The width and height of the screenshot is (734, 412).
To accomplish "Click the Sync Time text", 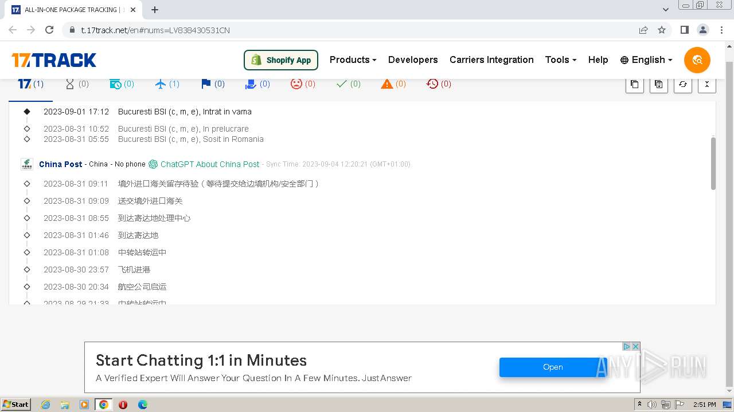I will click(x=338, y=164).
